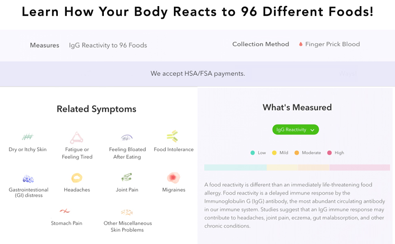Select the red Migraines icon
This screenshot has height=244, width=395.
pyautogui.click(x=173, y=178)
